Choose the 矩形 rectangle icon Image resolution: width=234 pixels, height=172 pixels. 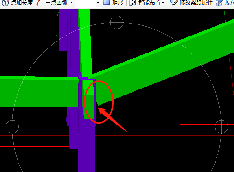tap(107, 2)
